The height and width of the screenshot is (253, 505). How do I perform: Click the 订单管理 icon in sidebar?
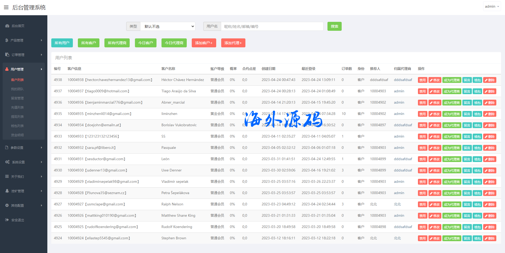point(7,55)
